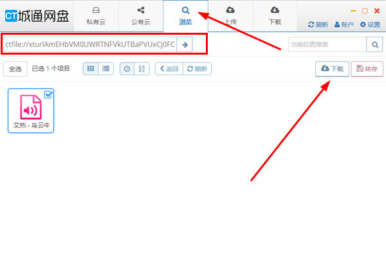The height and width of the screenshot is (259, 386).
Task: Select the 艾热 - 乌云中 audio file thumbnail
Action: (x=31, y=111)
